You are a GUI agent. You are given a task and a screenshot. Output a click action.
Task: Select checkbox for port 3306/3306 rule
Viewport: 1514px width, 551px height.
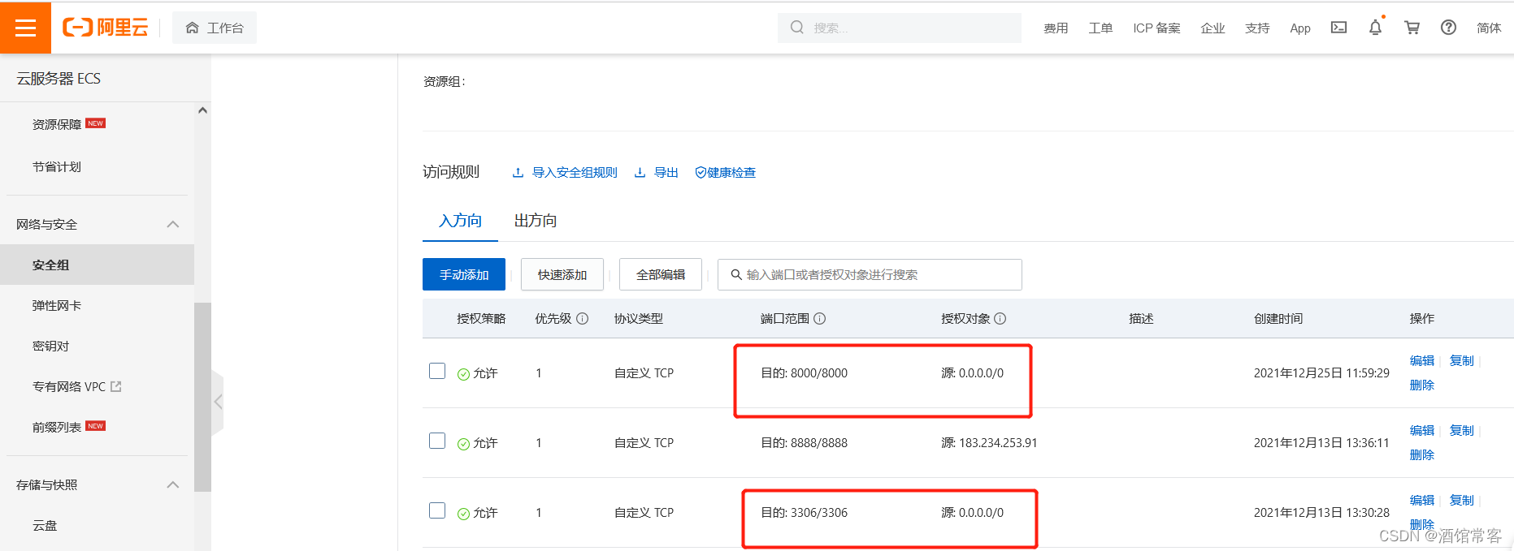[x=437, y=510]
